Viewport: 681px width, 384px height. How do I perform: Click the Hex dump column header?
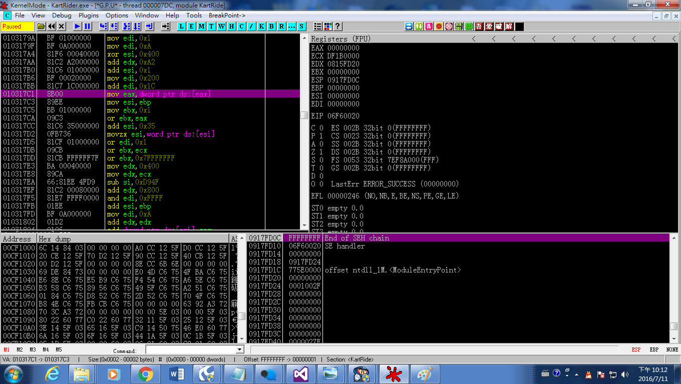point(134,239)
